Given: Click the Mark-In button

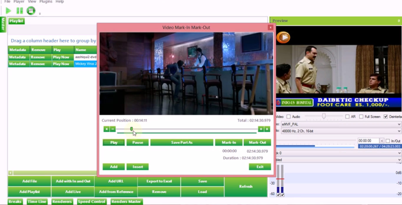Looking at the screenshot, I should pos(229,143).
